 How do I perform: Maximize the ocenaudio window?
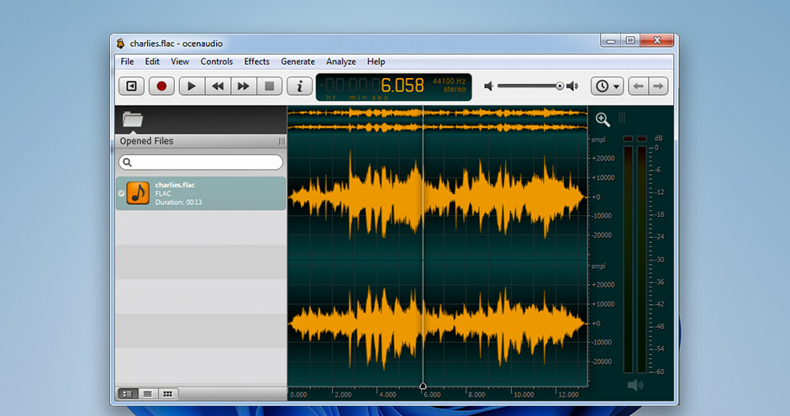click(630, 40)
